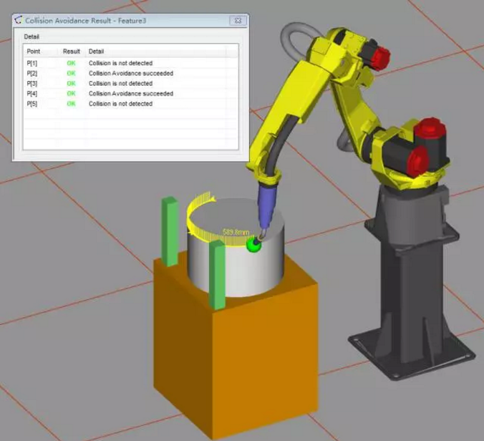Viewport: 484px width, 441px height.
Task: Select the green sphere tool point marker
Action: [253, 245]
